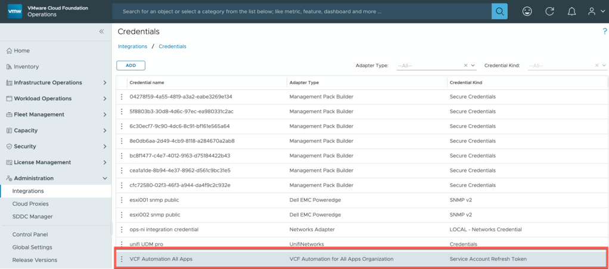This screenshot has width=609, height=269.
Task: Sort by Credential name column header
Action: click(x=147, y=82)
